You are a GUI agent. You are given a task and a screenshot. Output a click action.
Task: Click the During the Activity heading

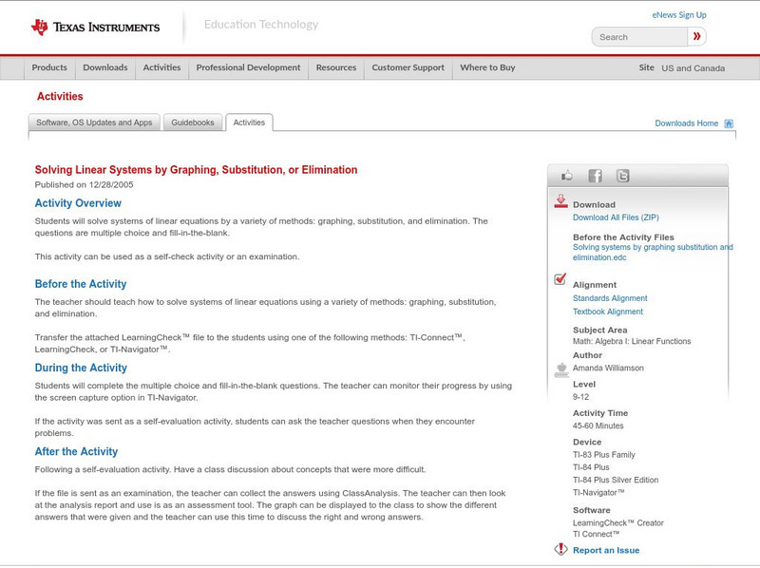coord(81,368)
